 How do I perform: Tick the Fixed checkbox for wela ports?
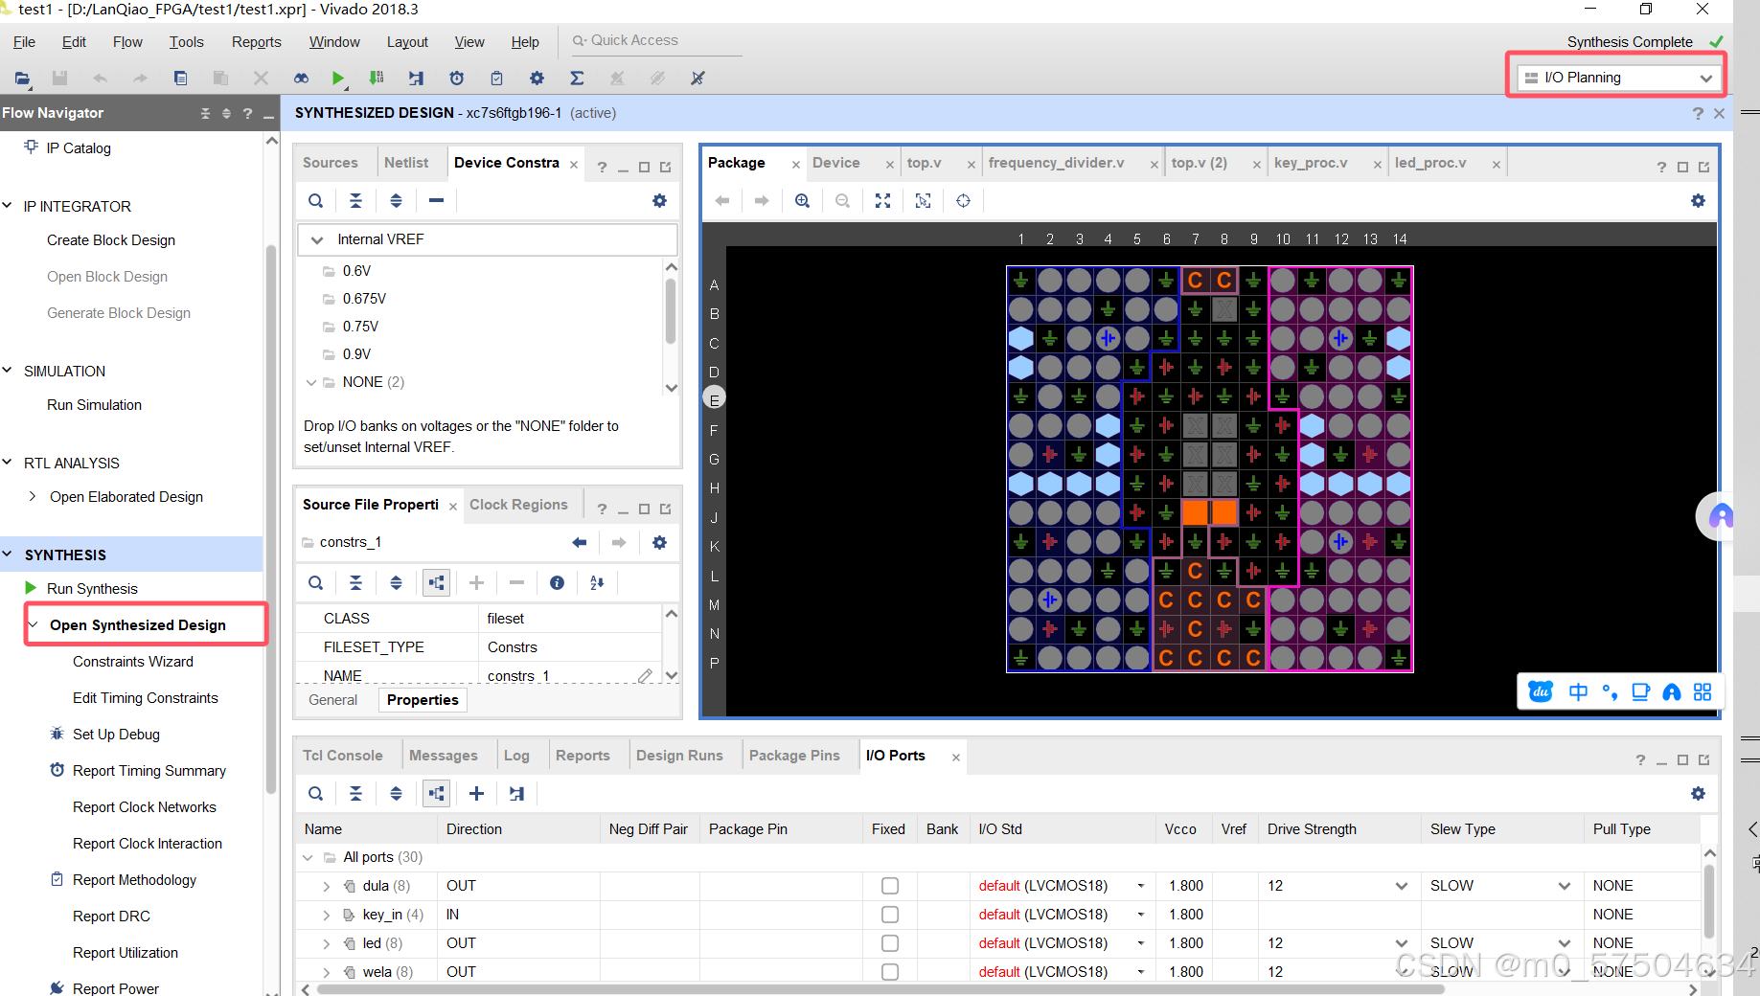pyautogui.click(x=890, y=972)
